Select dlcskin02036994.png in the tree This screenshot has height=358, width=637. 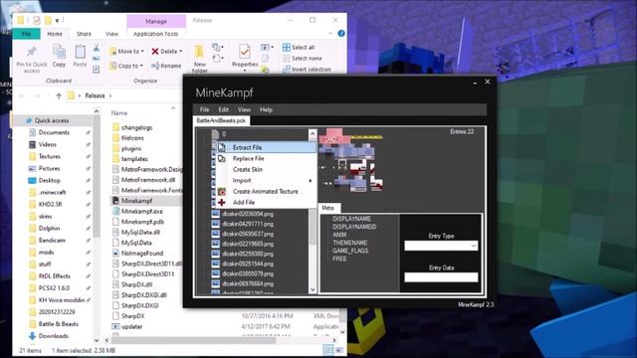248,214
